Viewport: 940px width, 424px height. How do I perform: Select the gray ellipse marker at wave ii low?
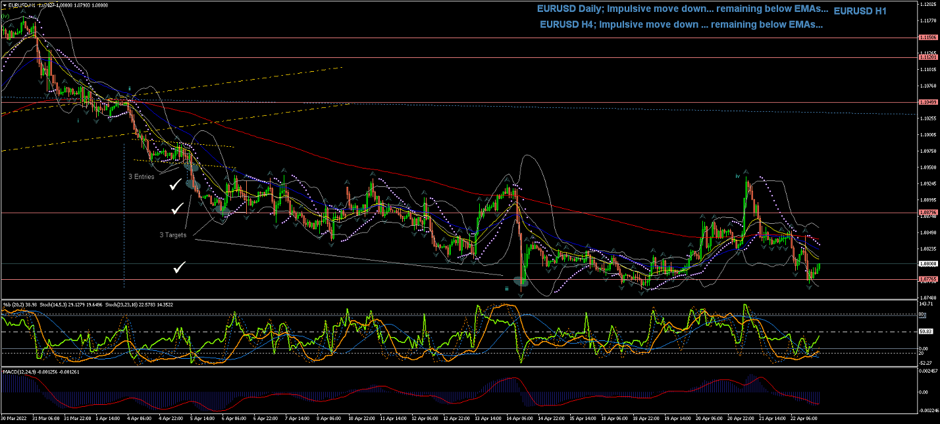coord(522,282)
